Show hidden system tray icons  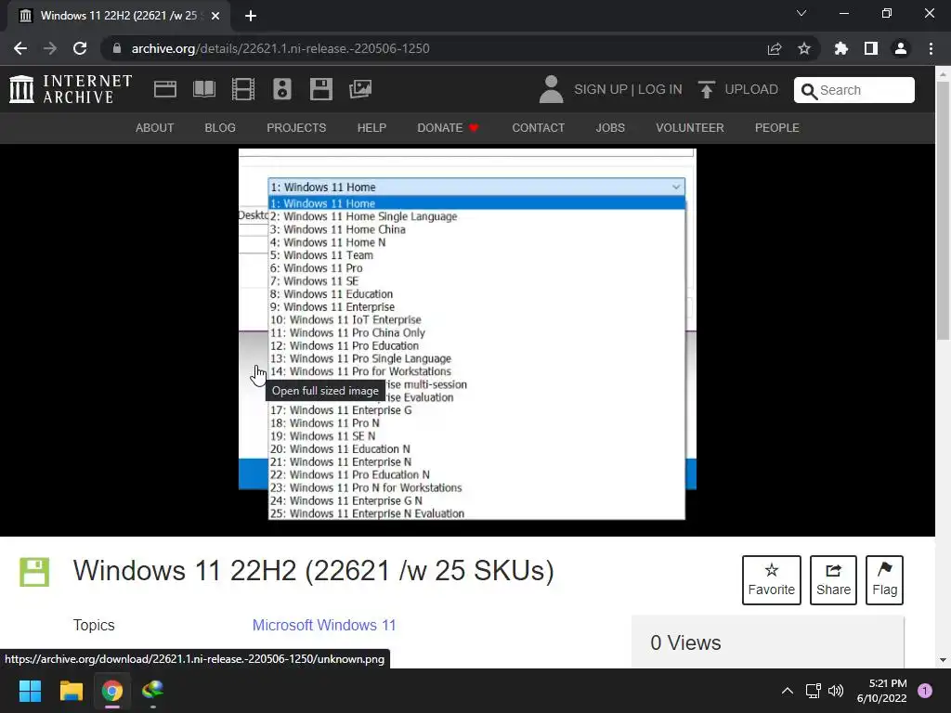(x=788, y=691)
